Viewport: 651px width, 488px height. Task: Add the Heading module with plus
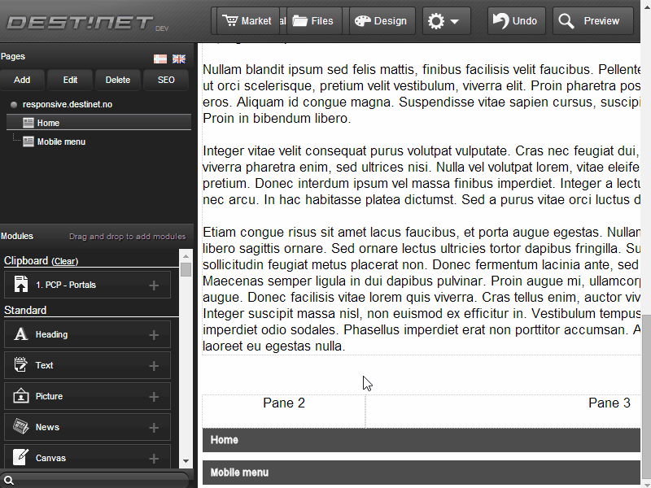154,334
